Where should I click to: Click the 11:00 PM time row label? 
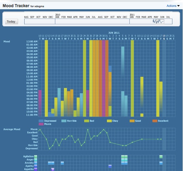[32, 115]
